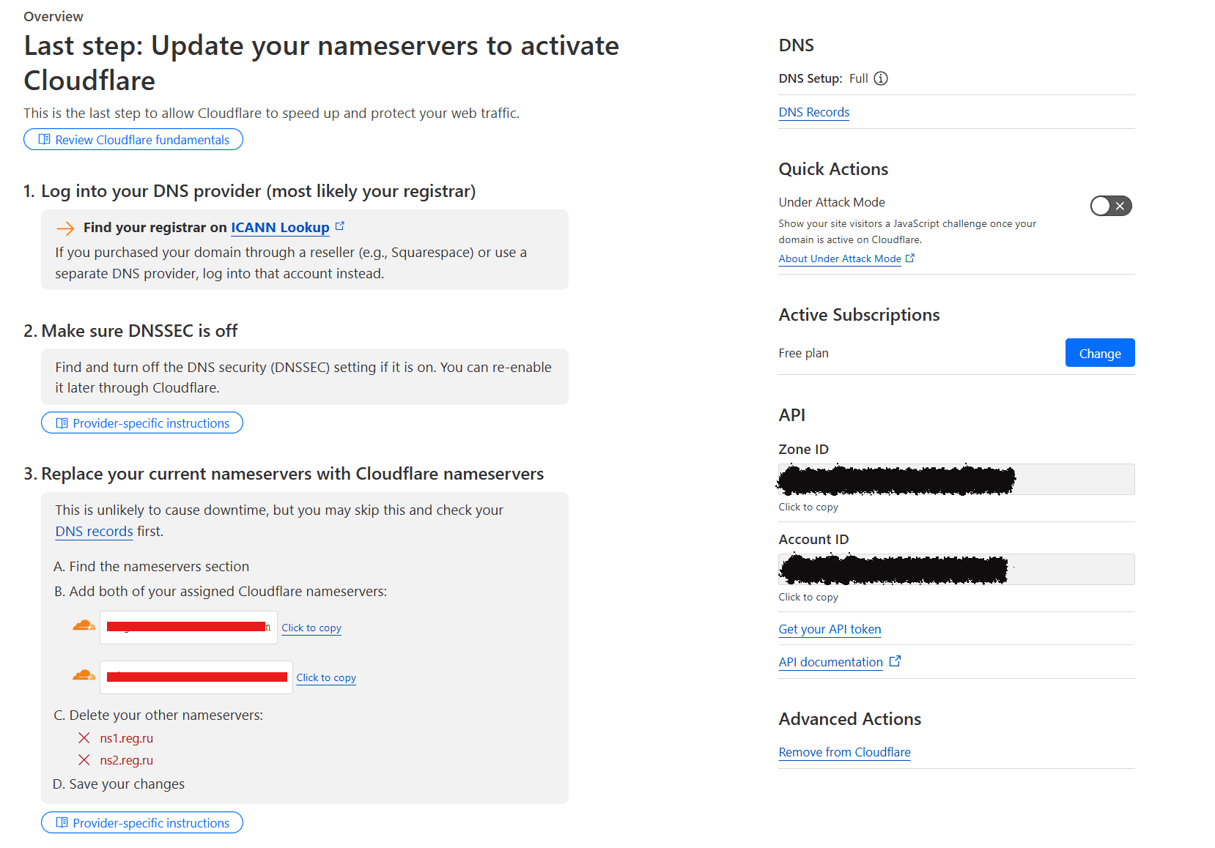Click the Quick Actions heading
The image size is (1215, 848).
click(x=833, y=169)
